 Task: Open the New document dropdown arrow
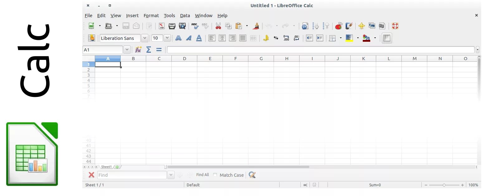point(100,26)
